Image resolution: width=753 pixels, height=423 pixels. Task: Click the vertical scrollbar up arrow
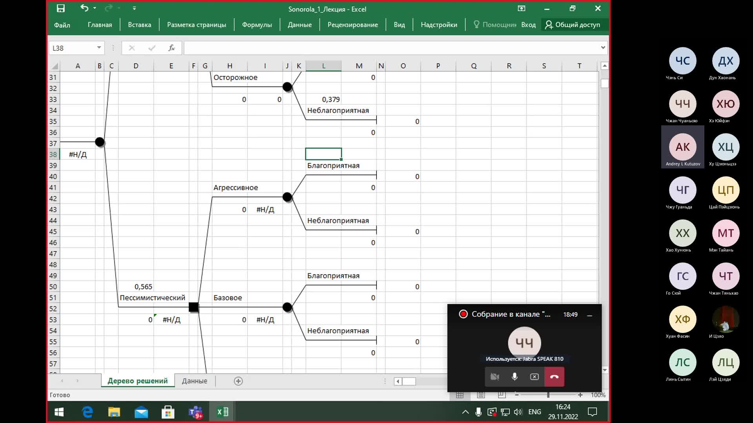[x=604, y=66]
